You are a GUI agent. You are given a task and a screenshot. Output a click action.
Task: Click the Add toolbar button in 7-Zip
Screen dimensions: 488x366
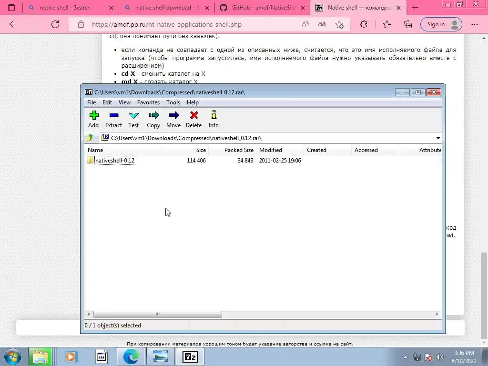point(93,119)
